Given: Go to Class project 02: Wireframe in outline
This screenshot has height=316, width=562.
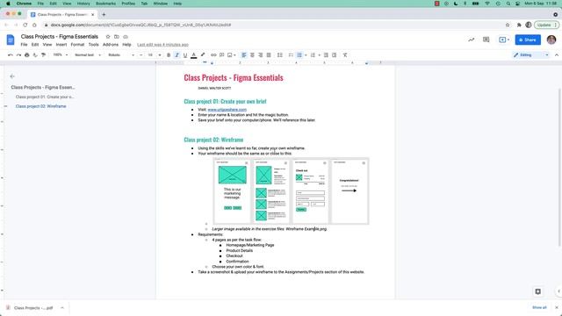Looking at the screenshot, I should (x=41, y=106).
